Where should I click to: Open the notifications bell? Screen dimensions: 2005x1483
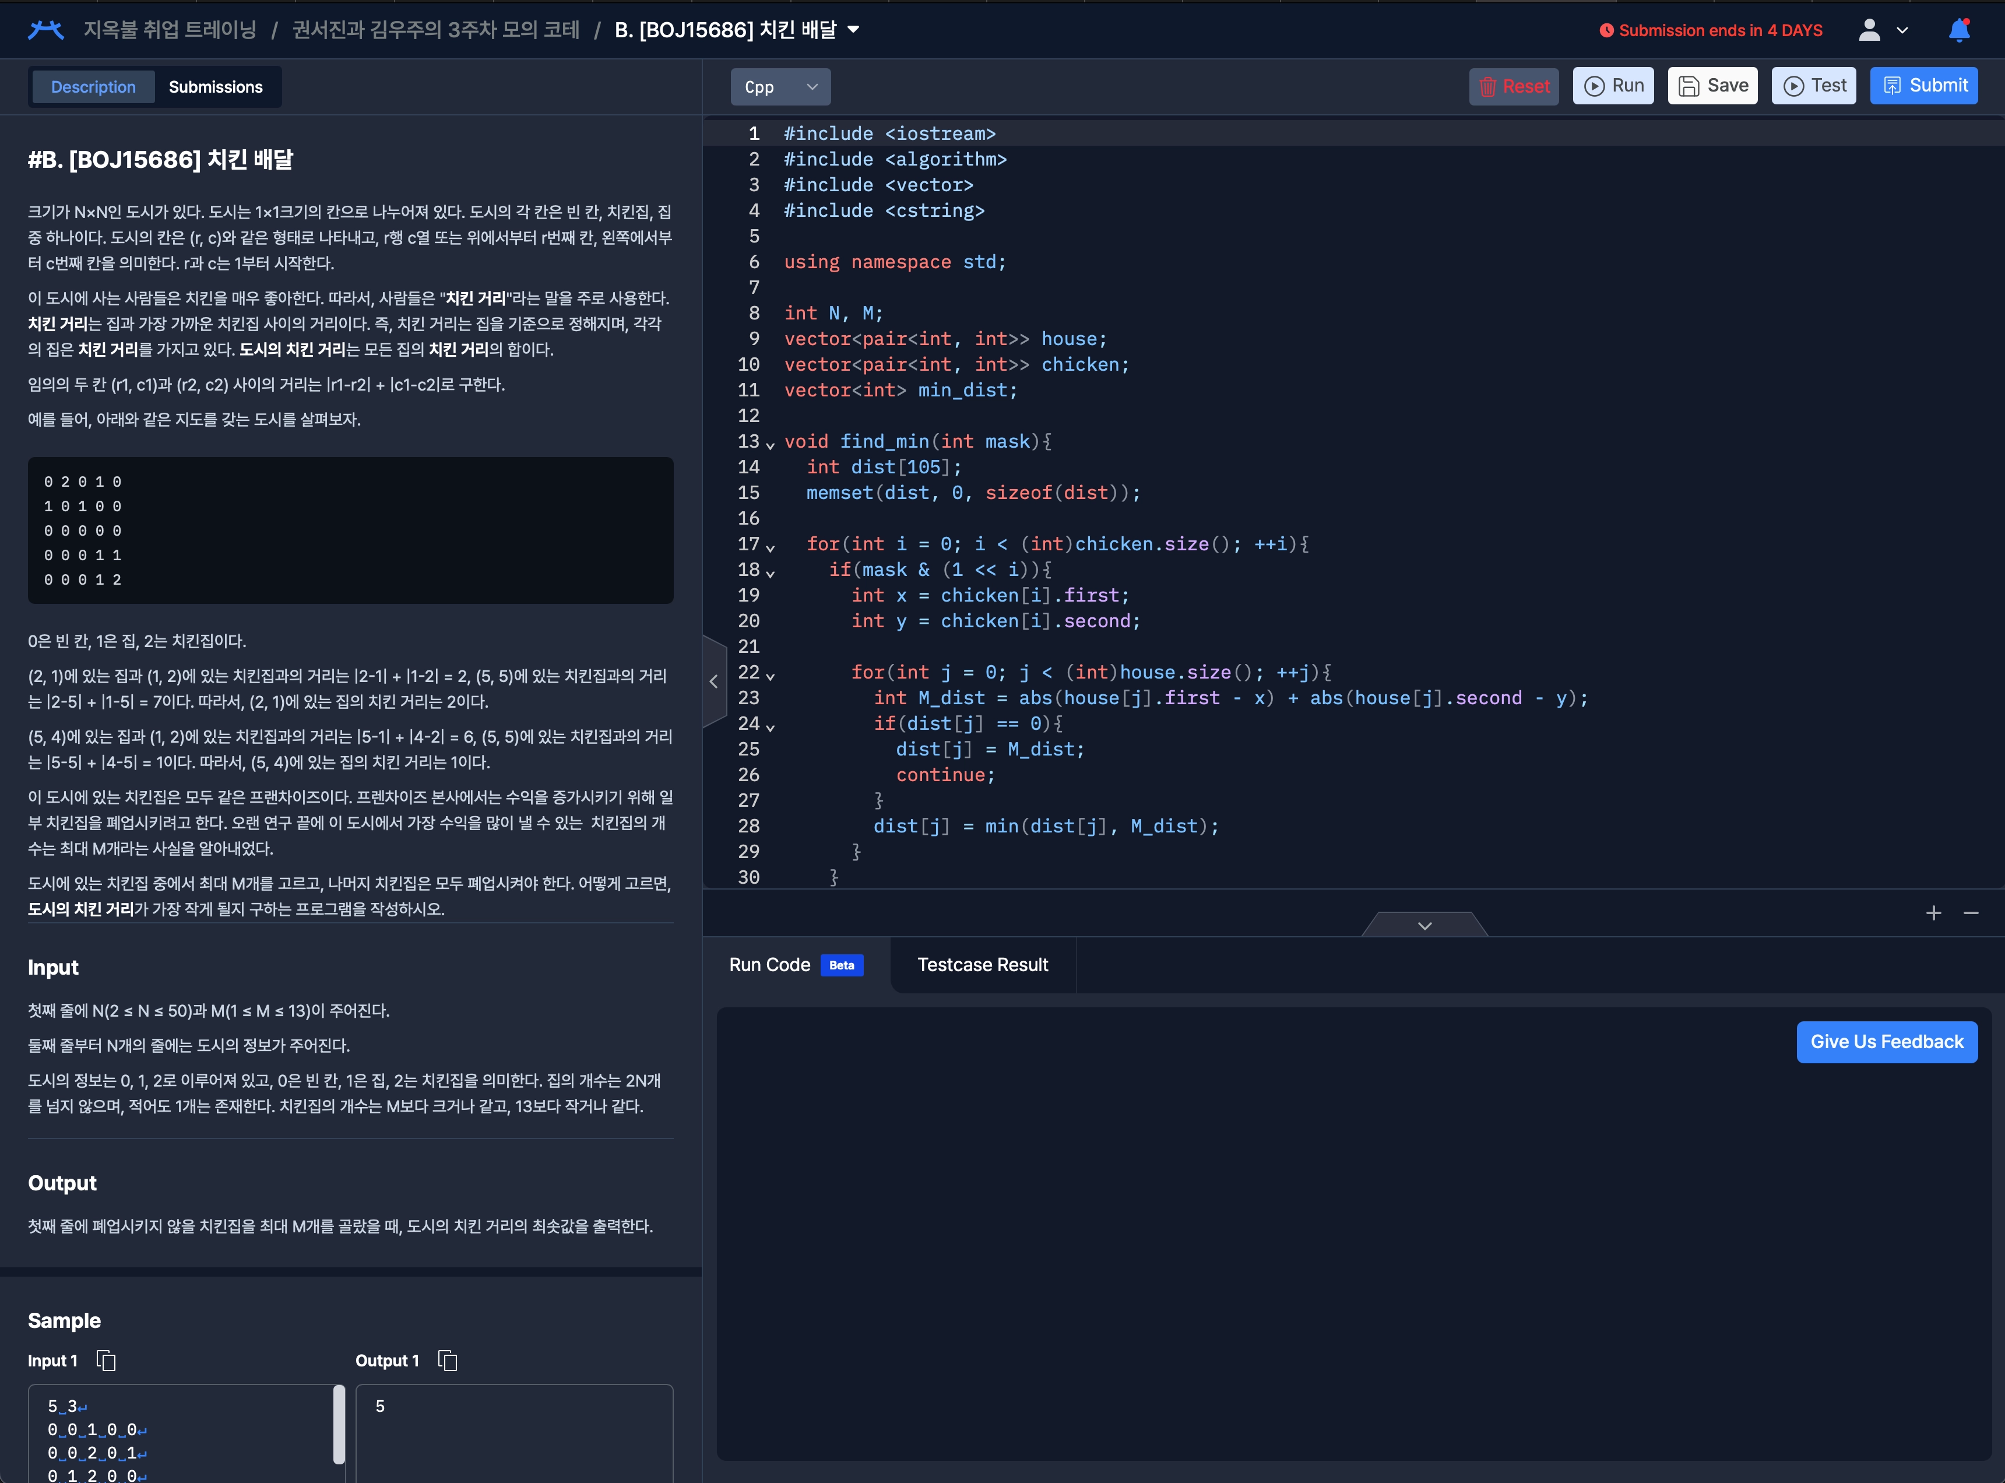click(x=1959, y=30)
